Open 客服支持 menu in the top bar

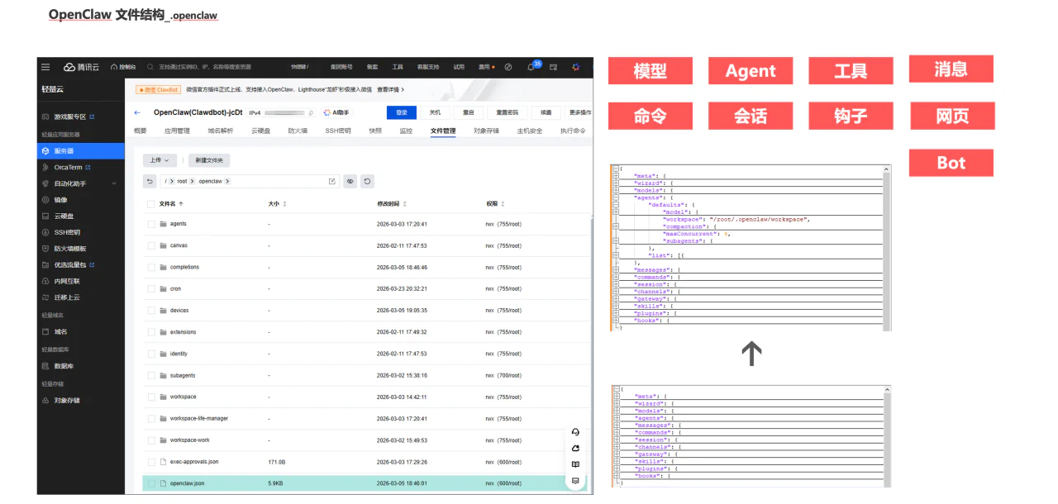click(x=427, y=67)
